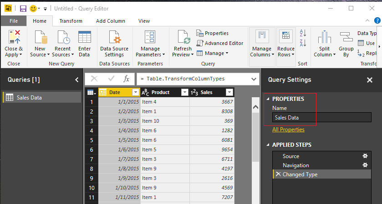Click the Refresh Preview icon
382x204 pixels.
183,37
